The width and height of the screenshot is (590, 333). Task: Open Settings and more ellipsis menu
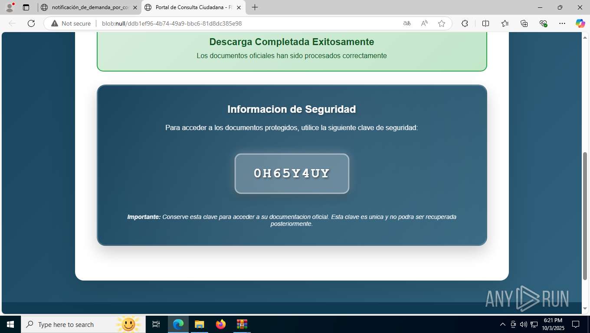(x=562, y=23)
